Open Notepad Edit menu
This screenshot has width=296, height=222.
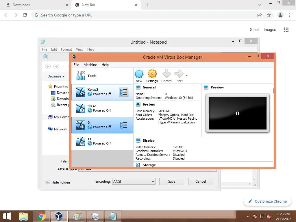point(54,49)
